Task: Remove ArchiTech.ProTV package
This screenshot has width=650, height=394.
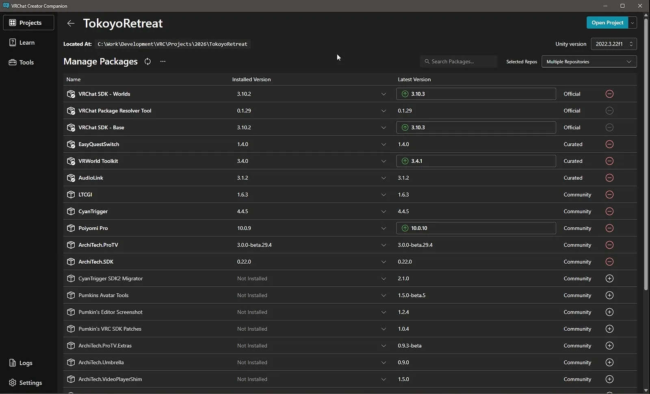Action: click(x=609, y=245)
